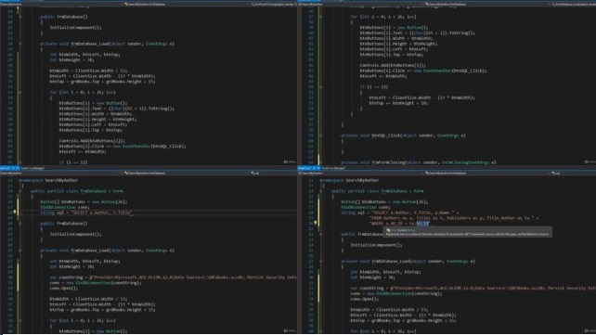This screenshot has height=335, width=596.
Task: Open member dropdown frmFormClosing in top-left pane
Action: coord(274,5)
